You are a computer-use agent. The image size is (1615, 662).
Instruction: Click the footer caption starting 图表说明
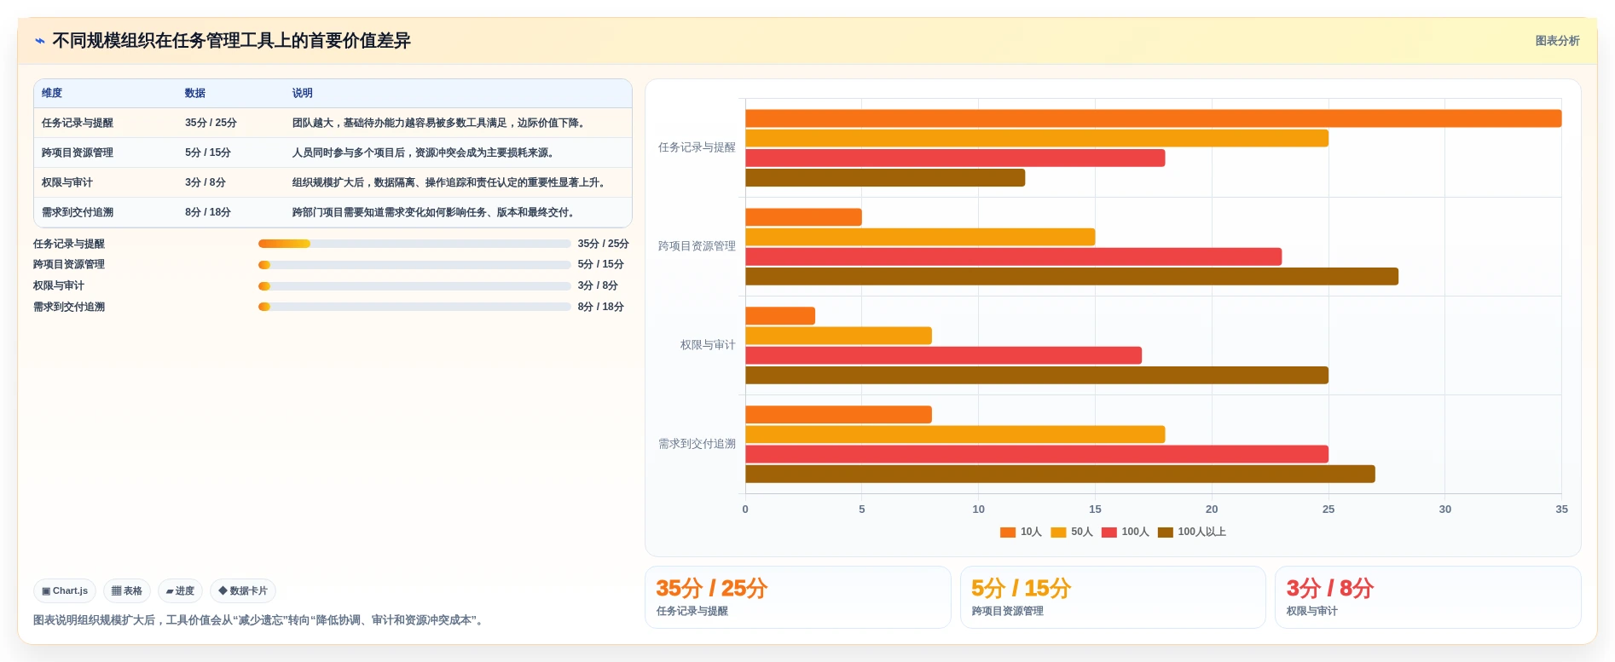pos(260,620)
